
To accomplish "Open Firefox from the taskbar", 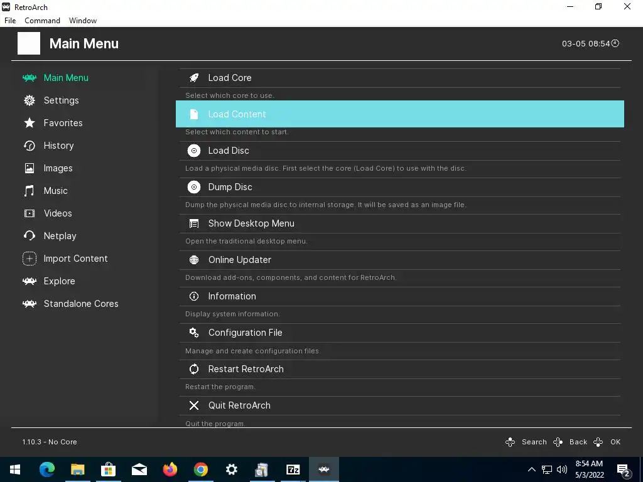I will [x=170, y=469].
